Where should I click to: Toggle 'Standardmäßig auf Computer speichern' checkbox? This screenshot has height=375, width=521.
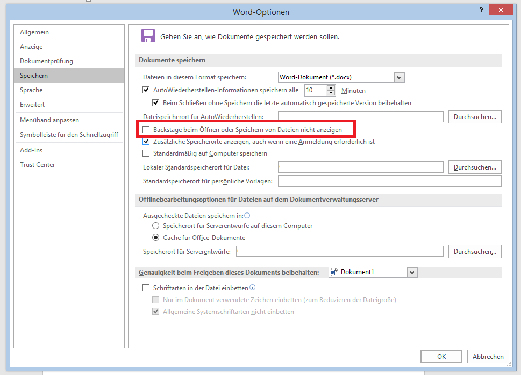(146, 153)
